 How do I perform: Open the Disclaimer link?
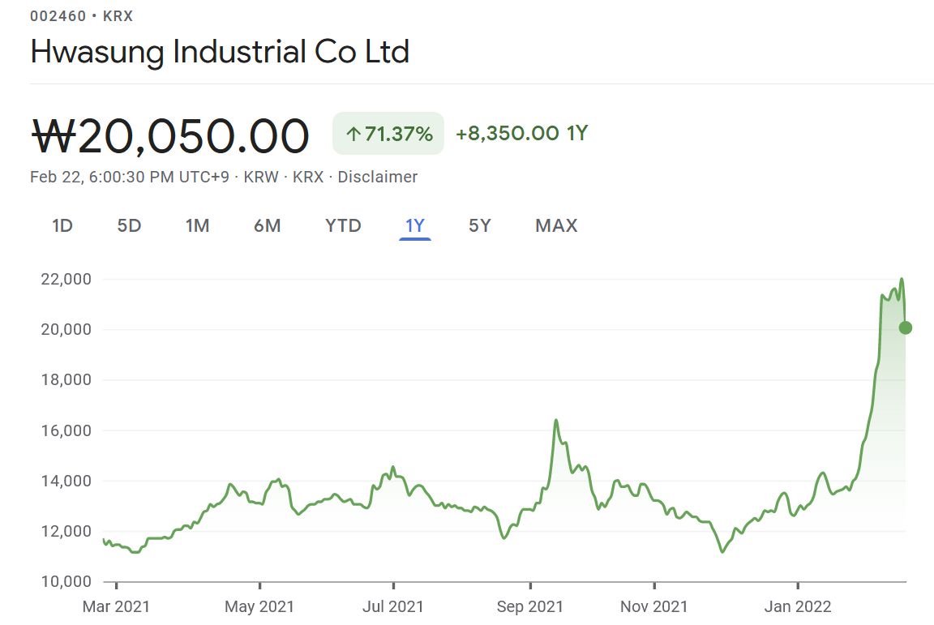[x=377, y=177]
